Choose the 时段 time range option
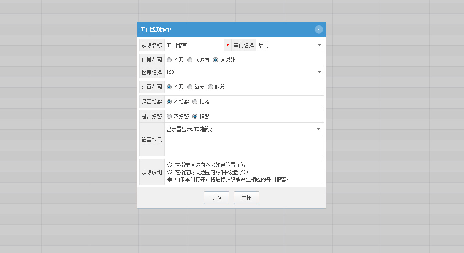Viewport: 464px width, 253px height. tap(210, 87)
